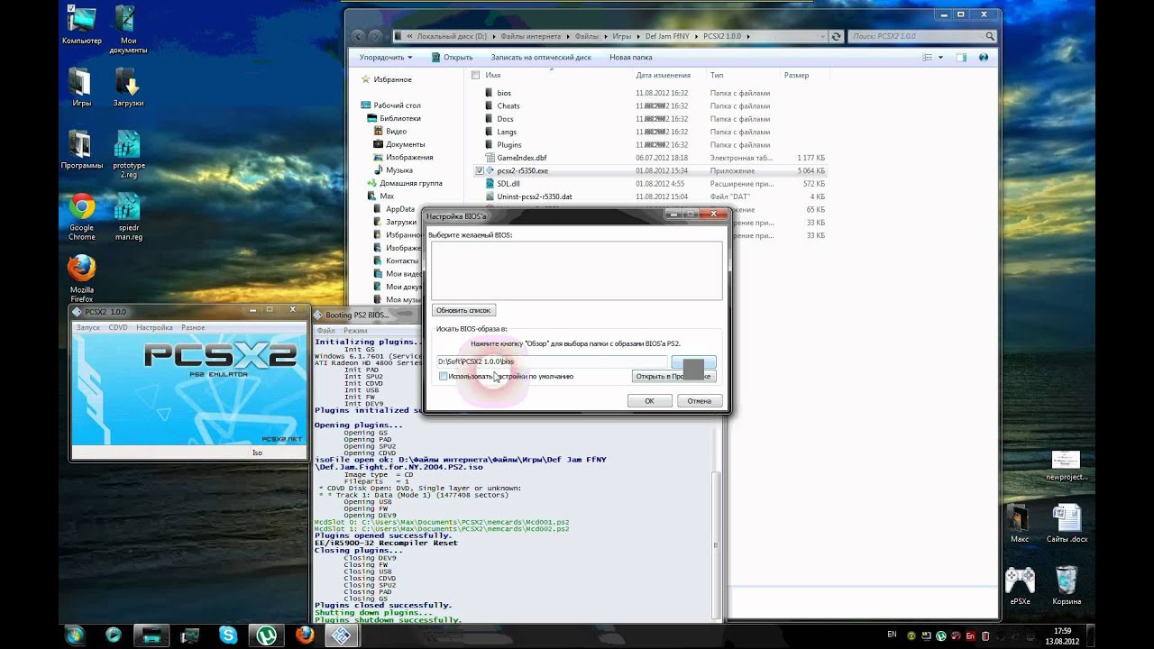
Task: Open the Windows Start menu orb
Action: point(75,635)
